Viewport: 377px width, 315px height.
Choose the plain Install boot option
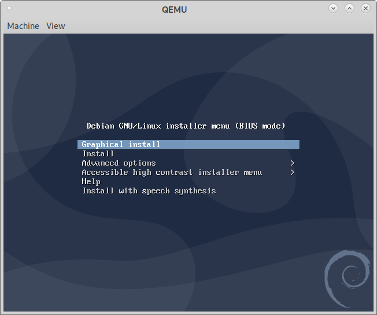pyautogui.click(x=98, y=154)
